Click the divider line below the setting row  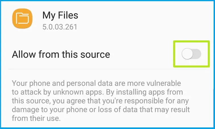click(x=108, y=69)
